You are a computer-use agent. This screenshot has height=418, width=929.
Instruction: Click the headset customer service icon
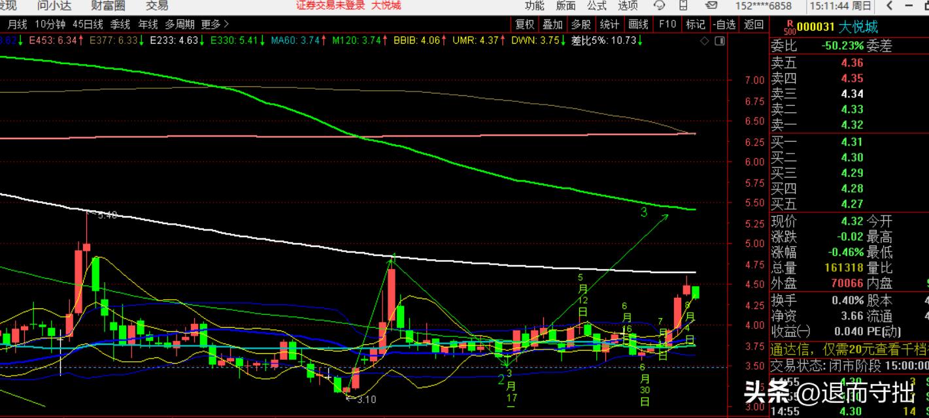coord(660,6)
